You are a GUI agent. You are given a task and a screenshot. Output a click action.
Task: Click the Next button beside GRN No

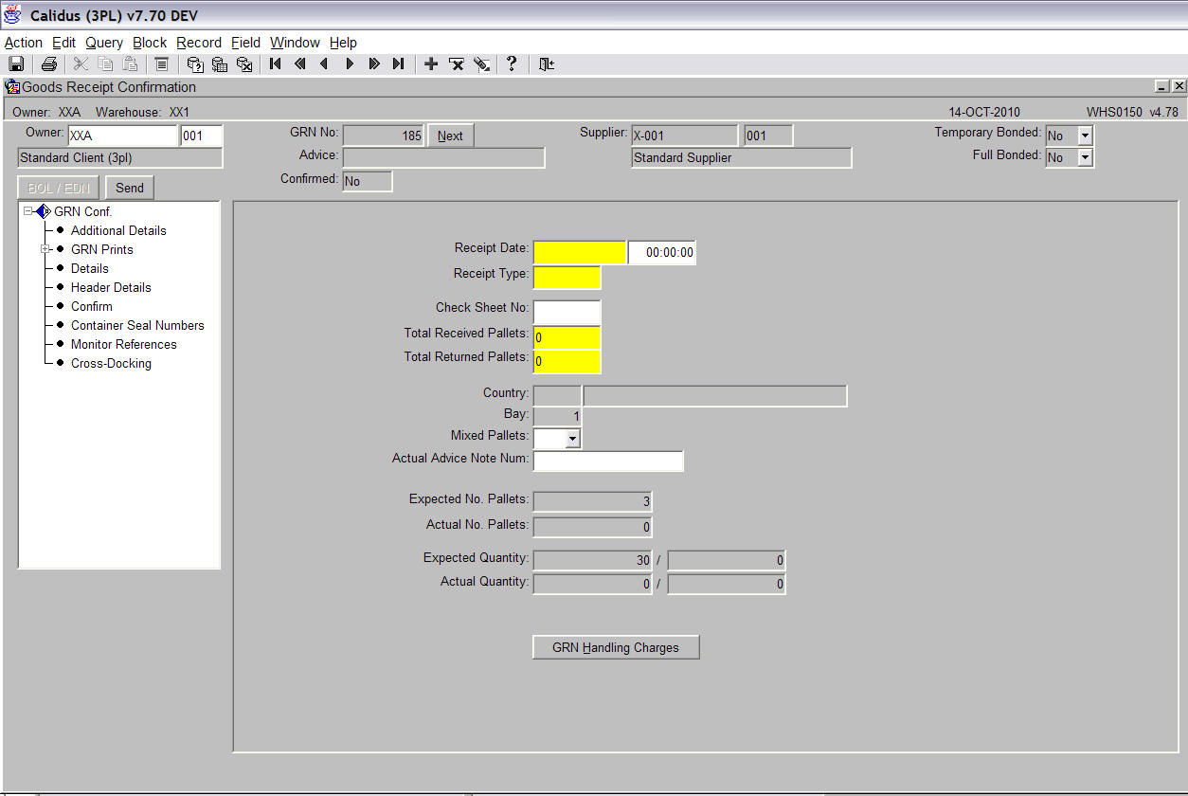coord(450,136)
